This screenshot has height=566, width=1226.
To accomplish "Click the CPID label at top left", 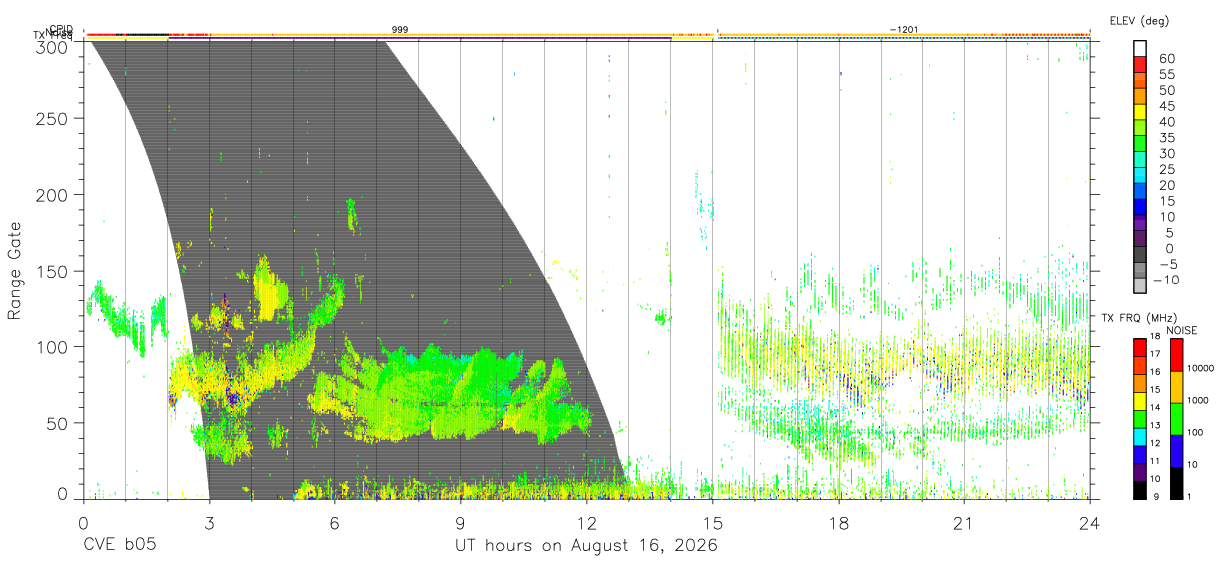I will tap(61, 30).
